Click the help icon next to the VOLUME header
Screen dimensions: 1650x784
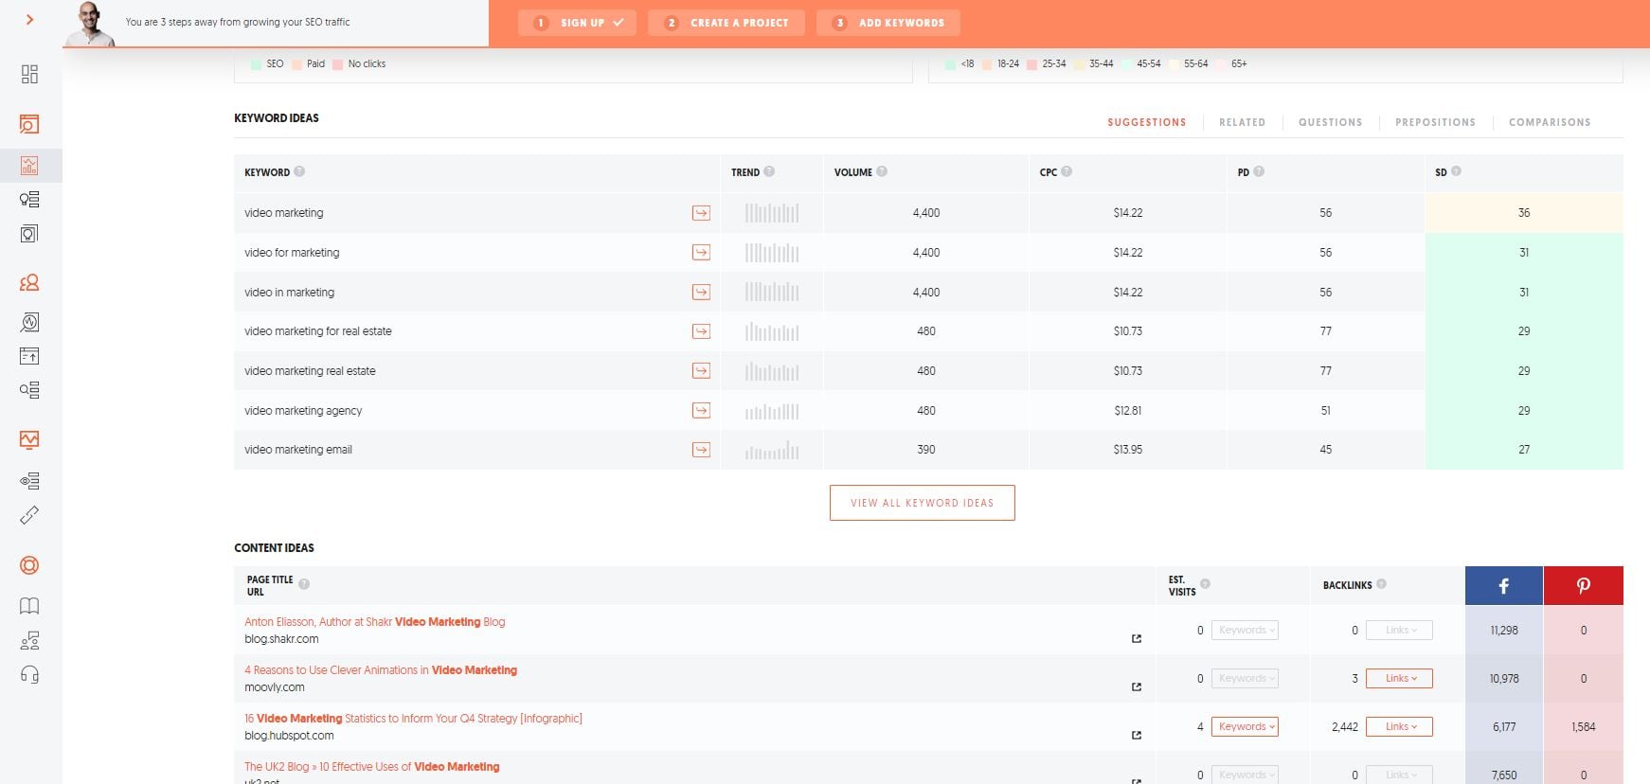pyautogui.click(x=882, y=172)
